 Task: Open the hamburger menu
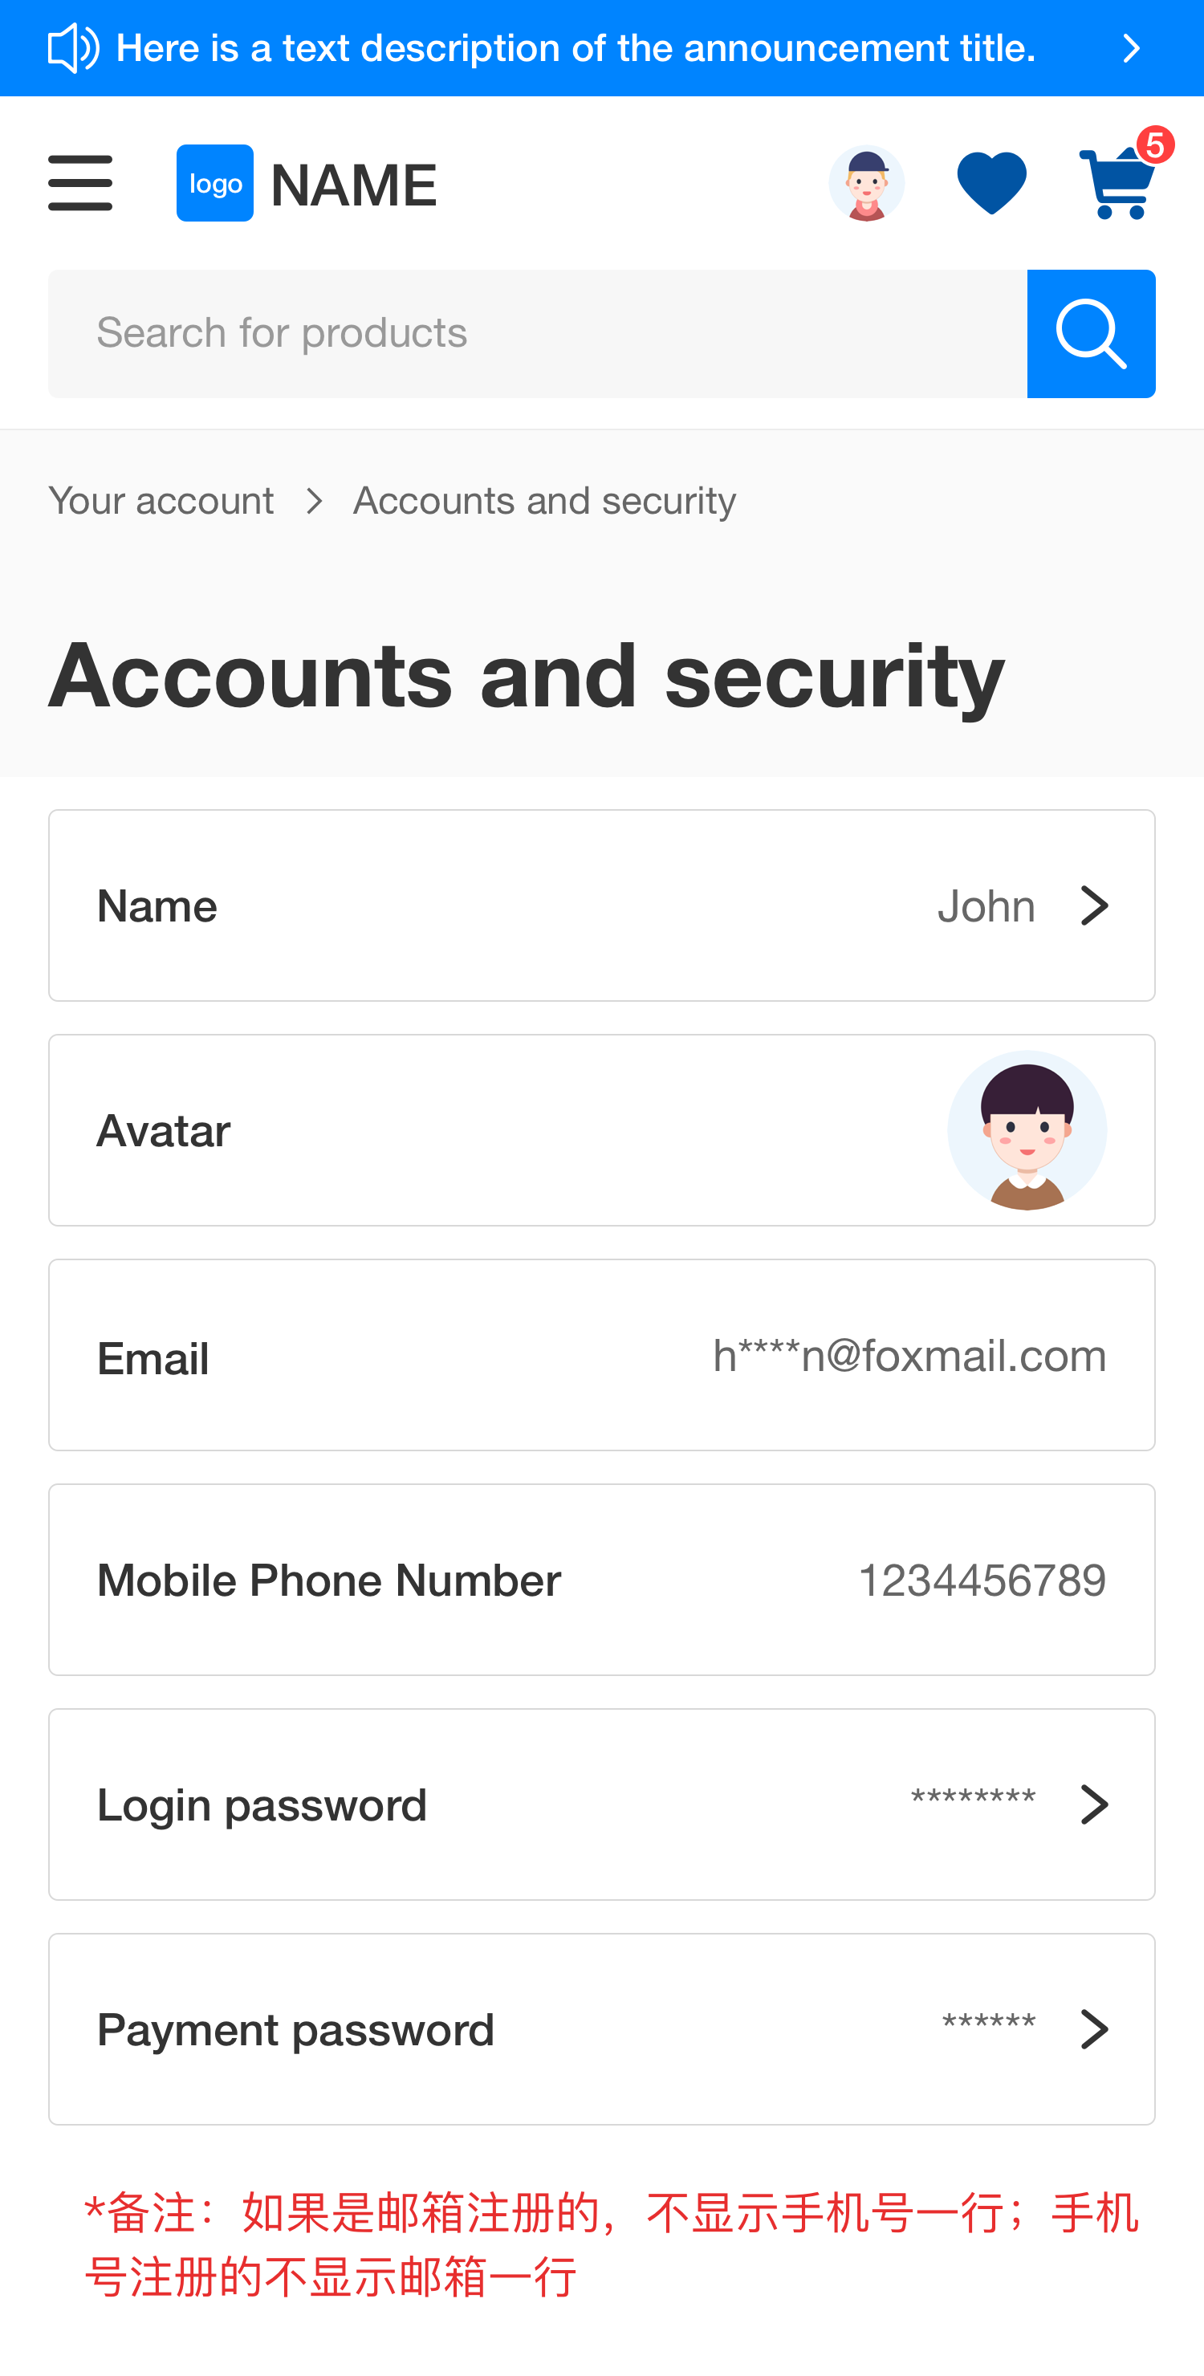(80, 183)
